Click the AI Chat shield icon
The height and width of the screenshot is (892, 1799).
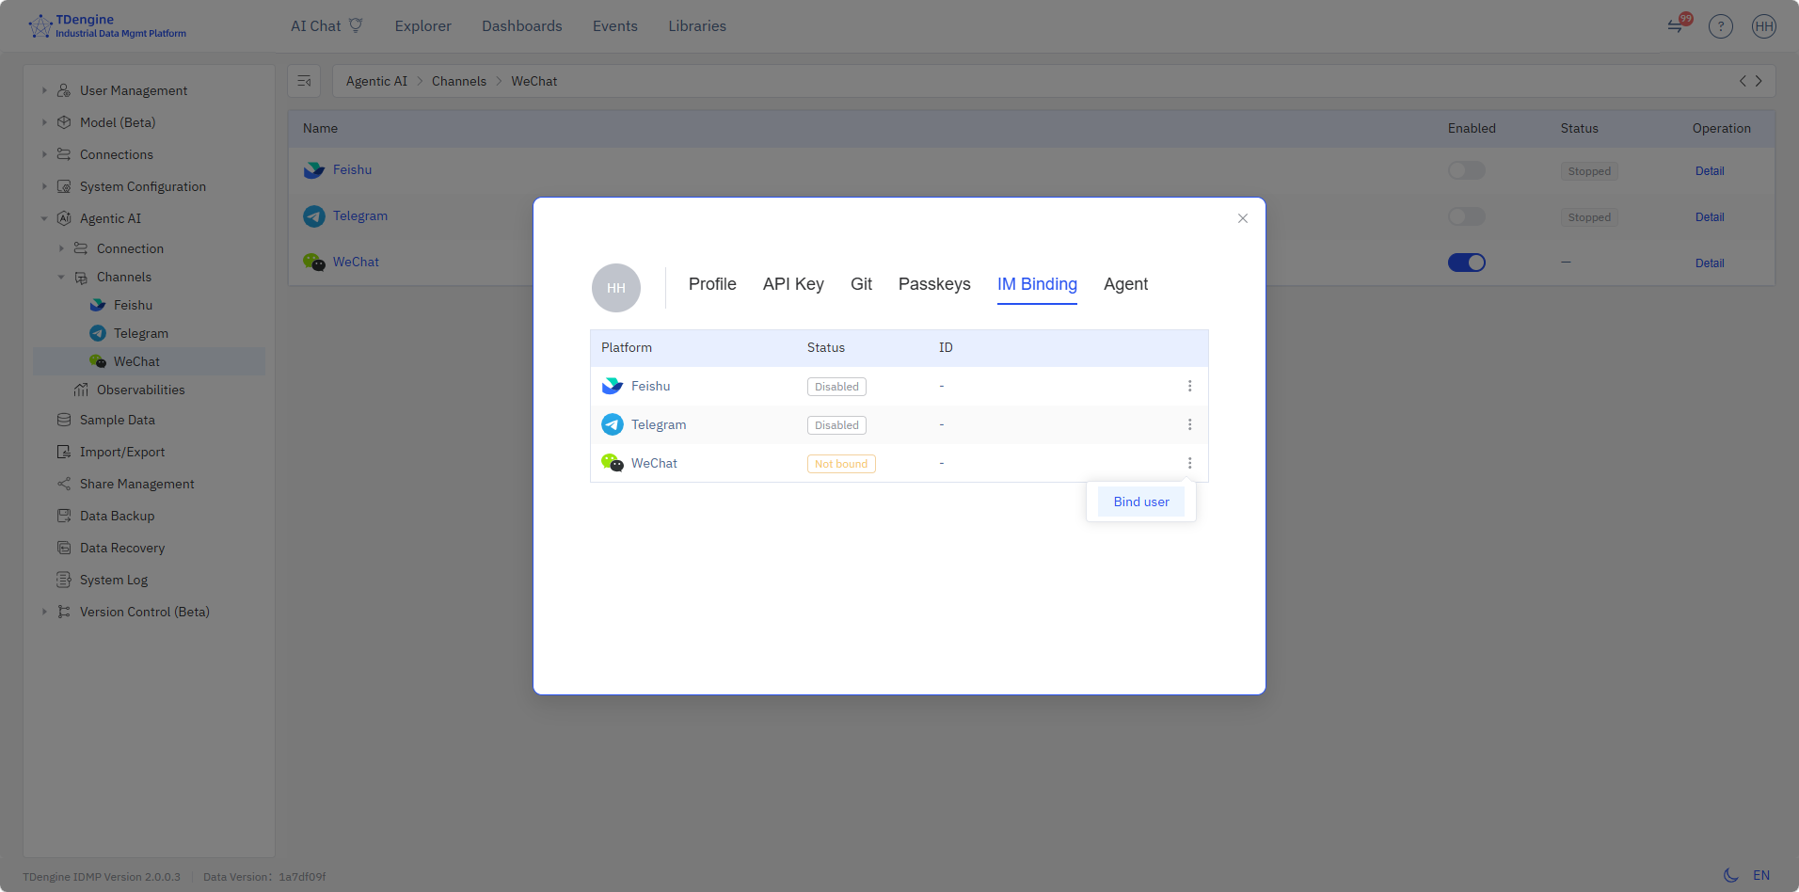point(356,25)
